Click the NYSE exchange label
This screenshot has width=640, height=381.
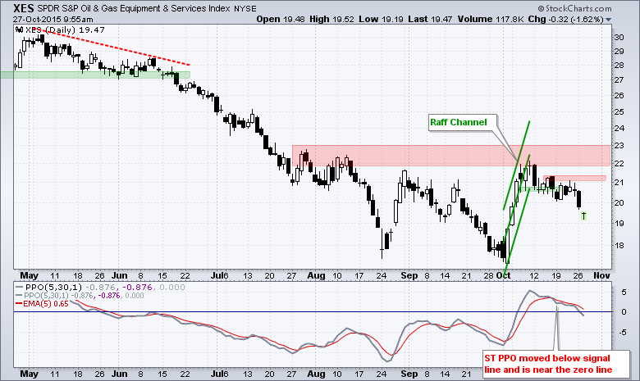245,8
